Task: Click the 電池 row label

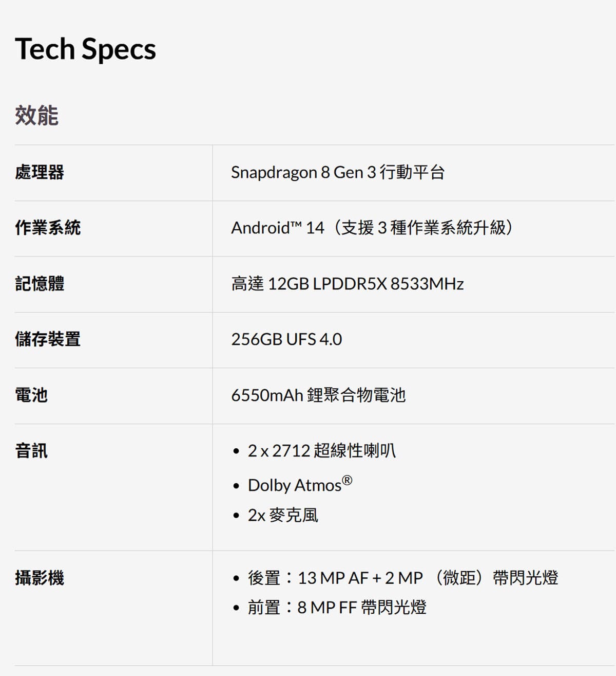Action: pyautogui.click(x=31, y=395)
